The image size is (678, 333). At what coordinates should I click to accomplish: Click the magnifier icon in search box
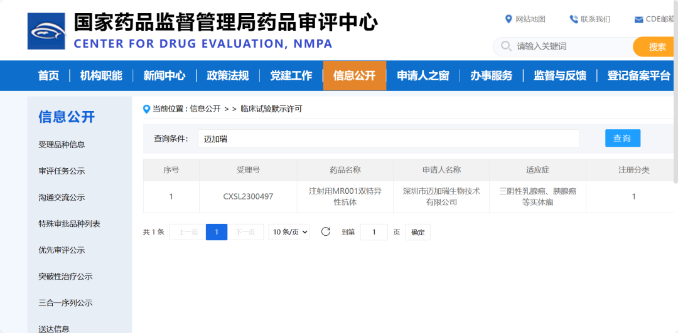505,46
